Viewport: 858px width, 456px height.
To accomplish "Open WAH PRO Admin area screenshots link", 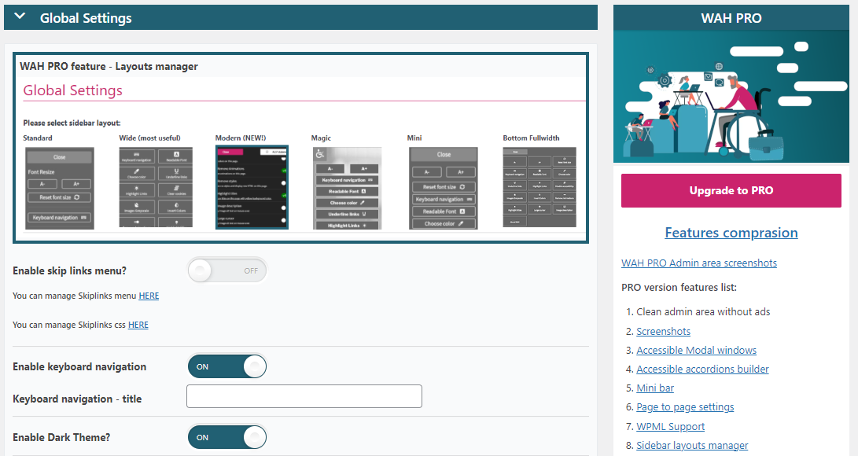I will pos(699,263).
